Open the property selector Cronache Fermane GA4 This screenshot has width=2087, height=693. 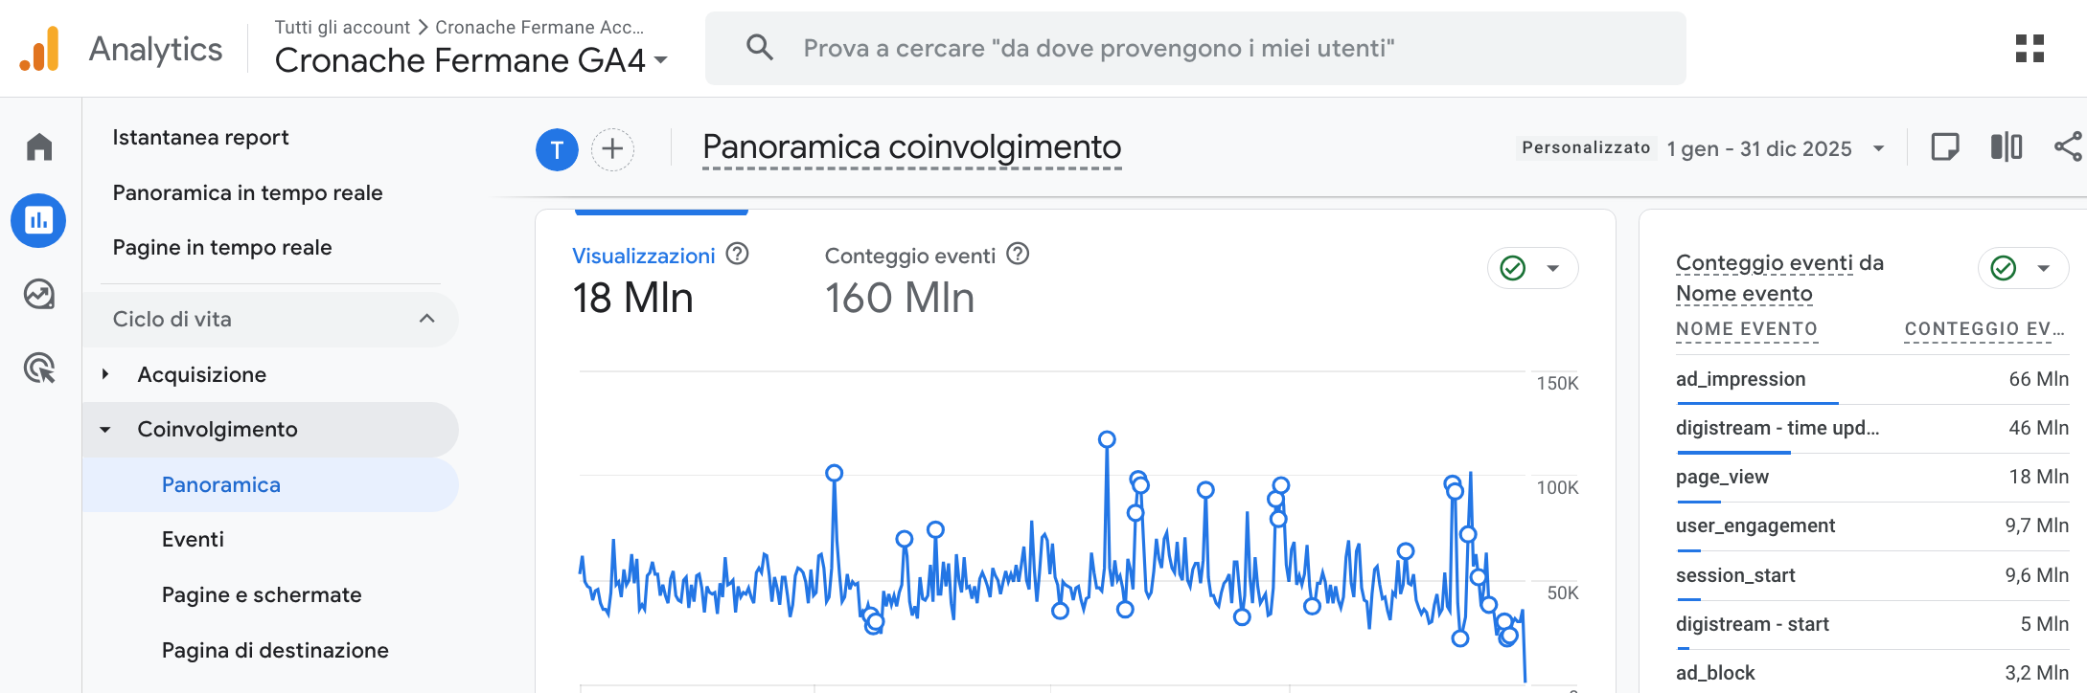coord(470,60)
